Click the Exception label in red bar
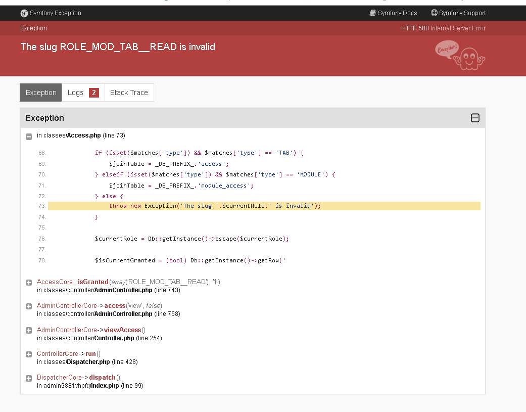 pyautogui.click(x=33, y=28)
